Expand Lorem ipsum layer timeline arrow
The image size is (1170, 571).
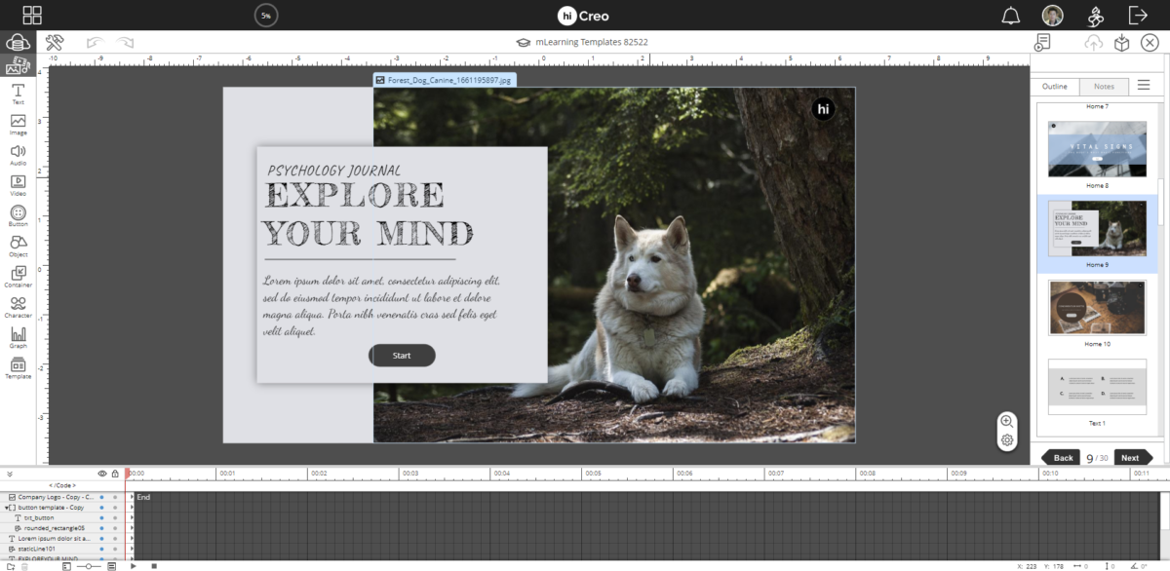pos(132,538)
